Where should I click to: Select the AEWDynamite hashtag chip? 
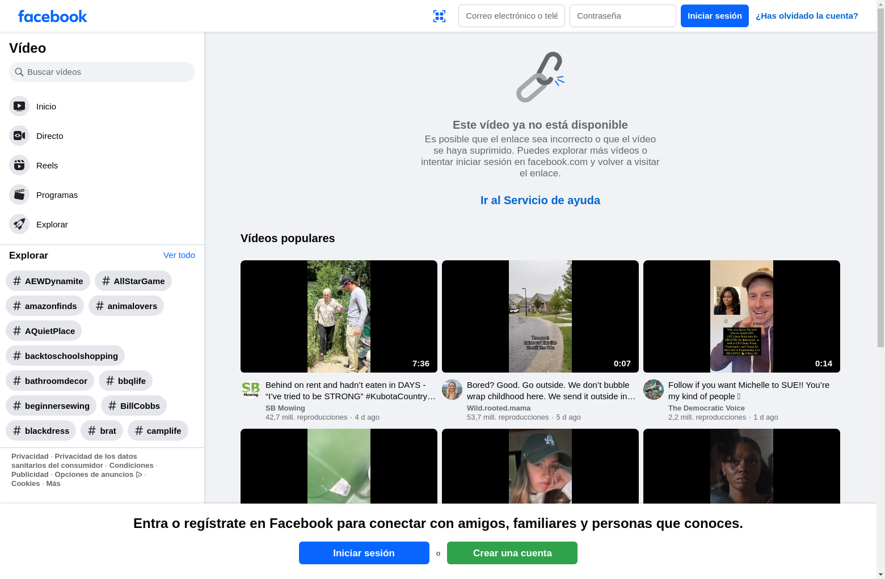point(48,281)
